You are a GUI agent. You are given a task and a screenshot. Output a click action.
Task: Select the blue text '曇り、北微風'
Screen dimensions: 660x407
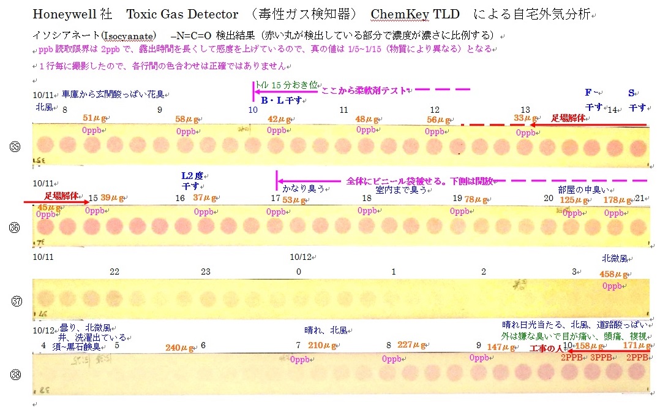coord(86,327)
